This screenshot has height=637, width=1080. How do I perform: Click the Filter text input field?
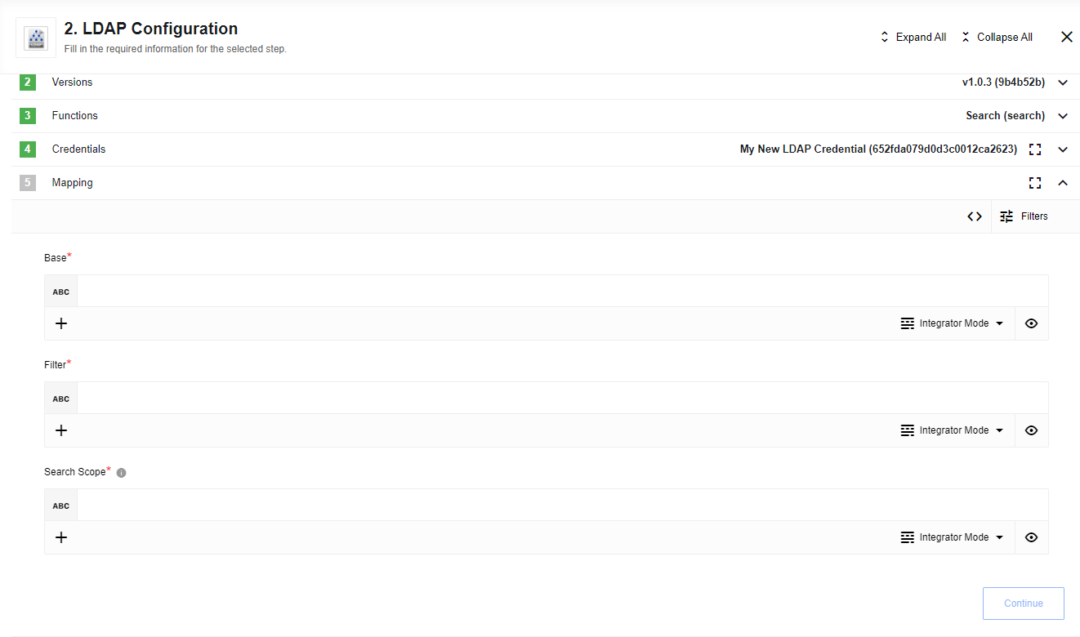pos(562,399)
